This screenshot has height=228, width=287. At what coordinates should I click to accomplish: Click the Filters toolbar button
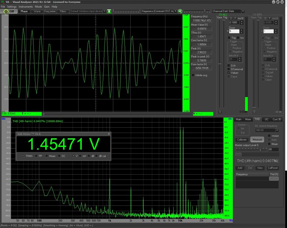point(63,11)
